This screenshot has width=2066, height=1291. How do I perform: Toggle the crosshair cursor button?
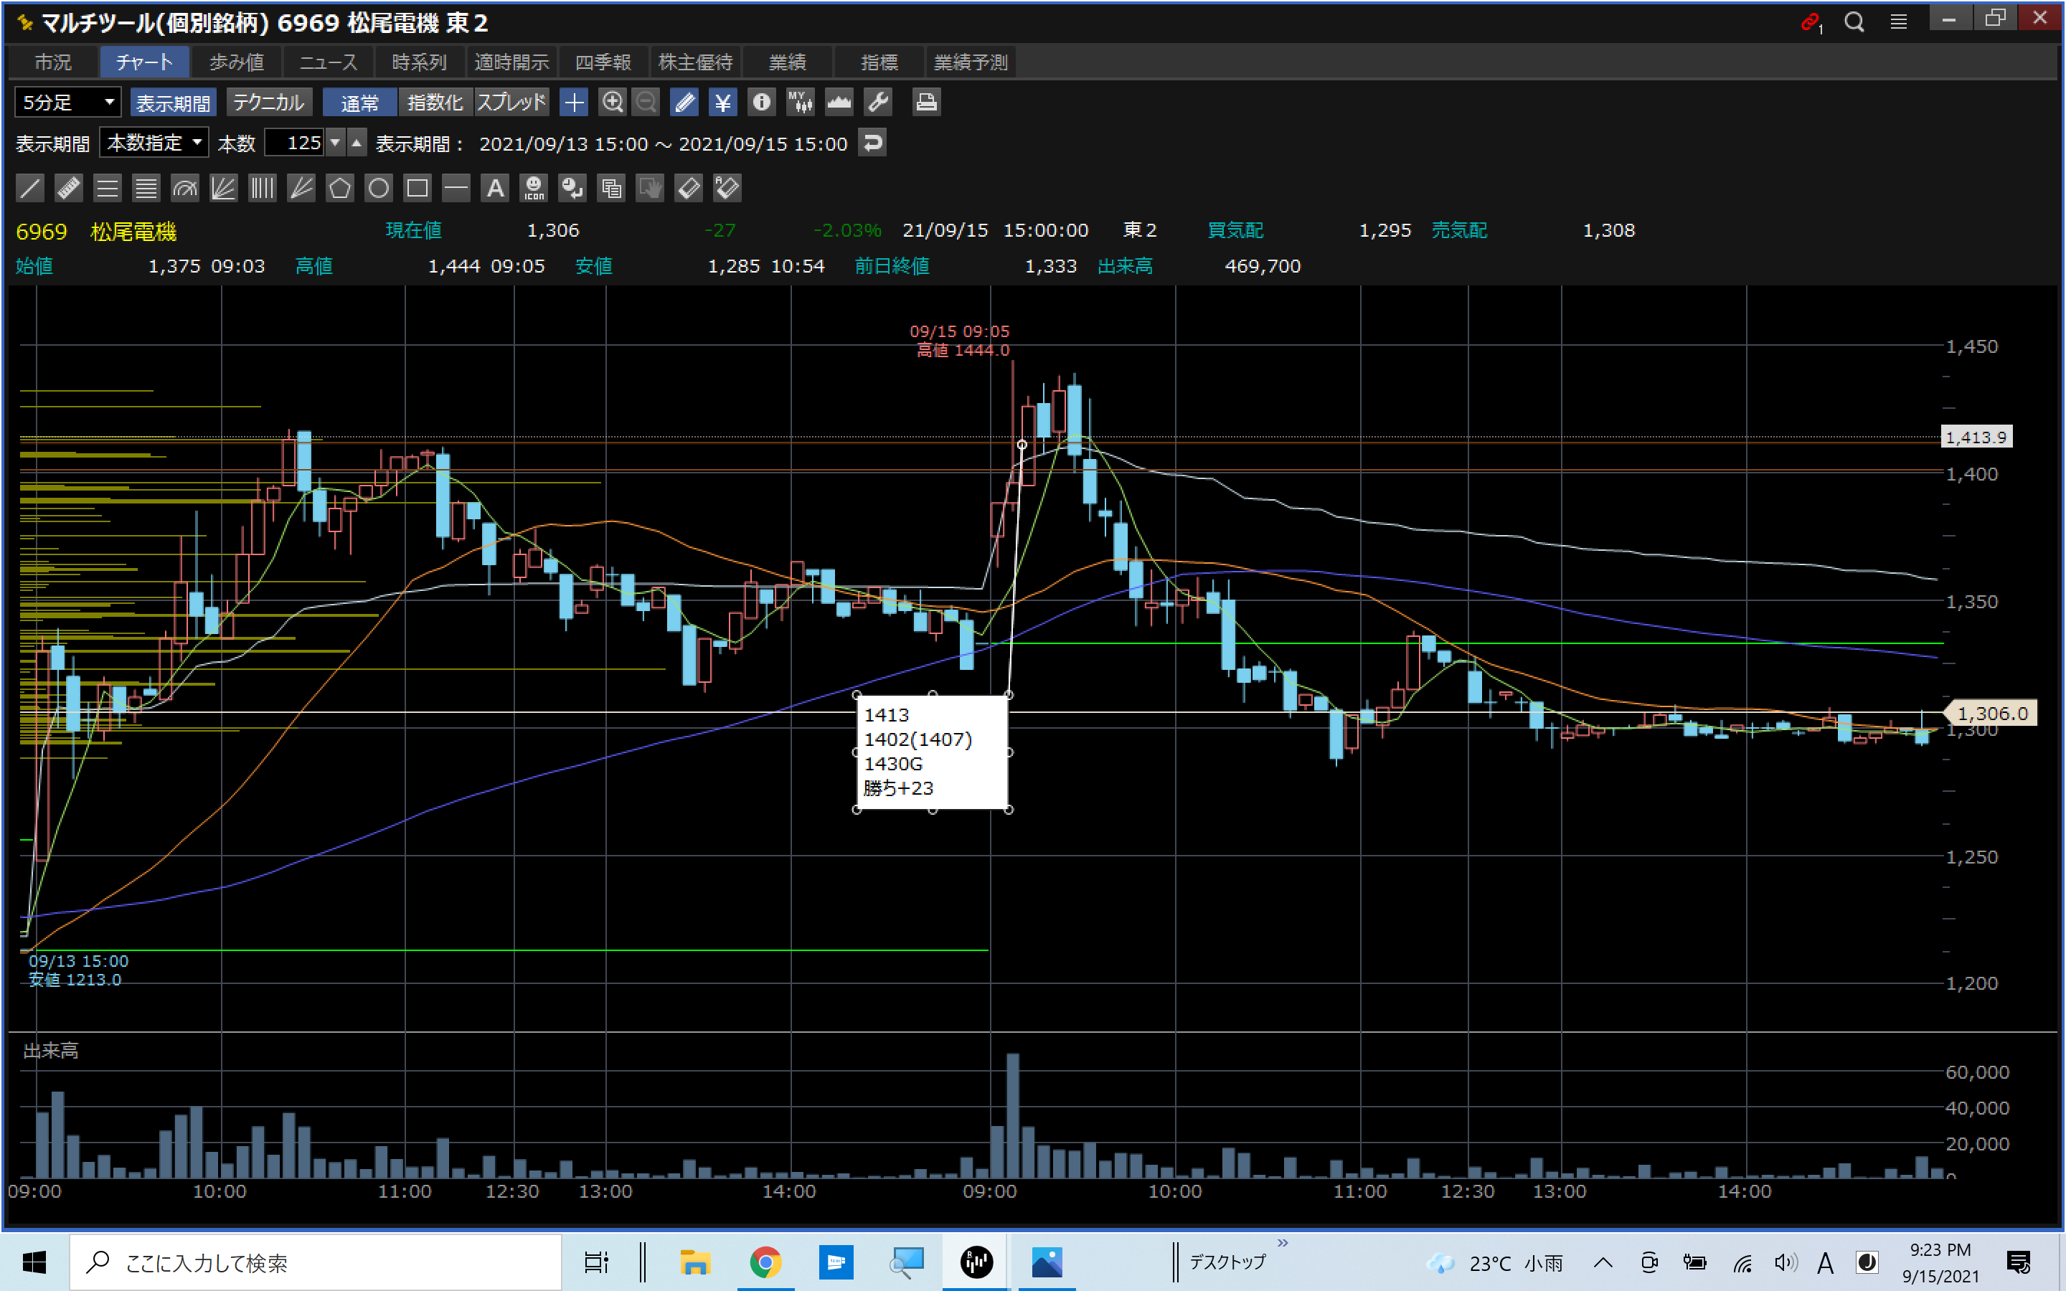pos(574,103)
